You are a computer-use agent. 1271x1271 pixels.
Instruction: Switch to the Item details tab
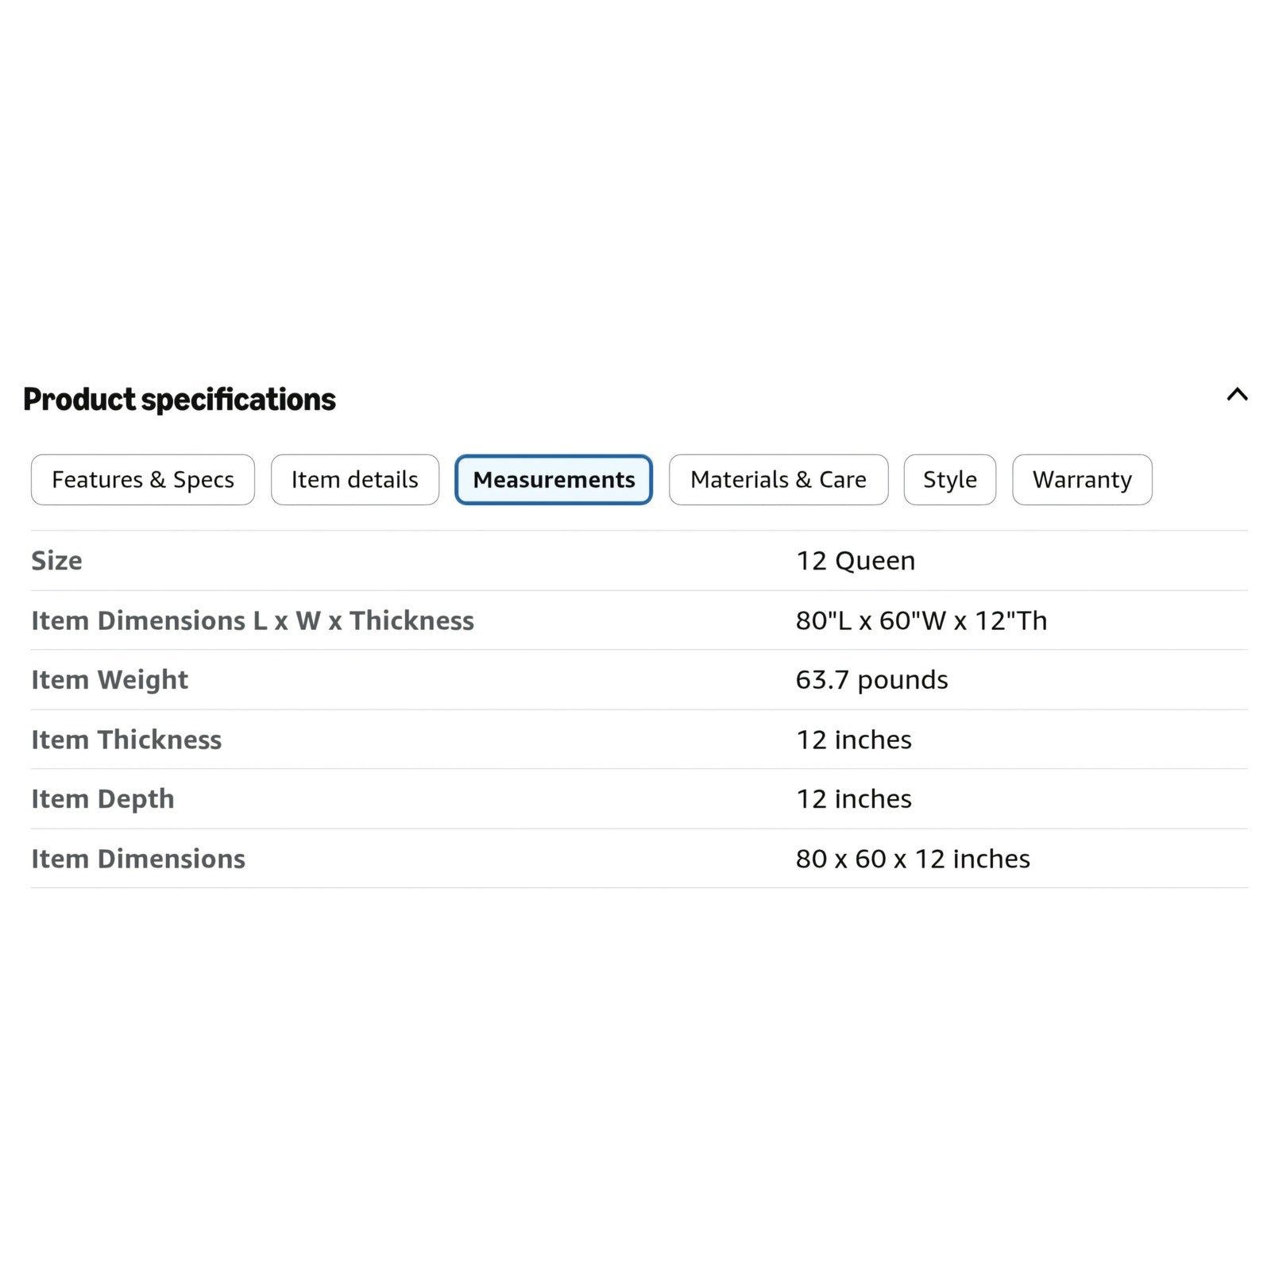(355, 480)
